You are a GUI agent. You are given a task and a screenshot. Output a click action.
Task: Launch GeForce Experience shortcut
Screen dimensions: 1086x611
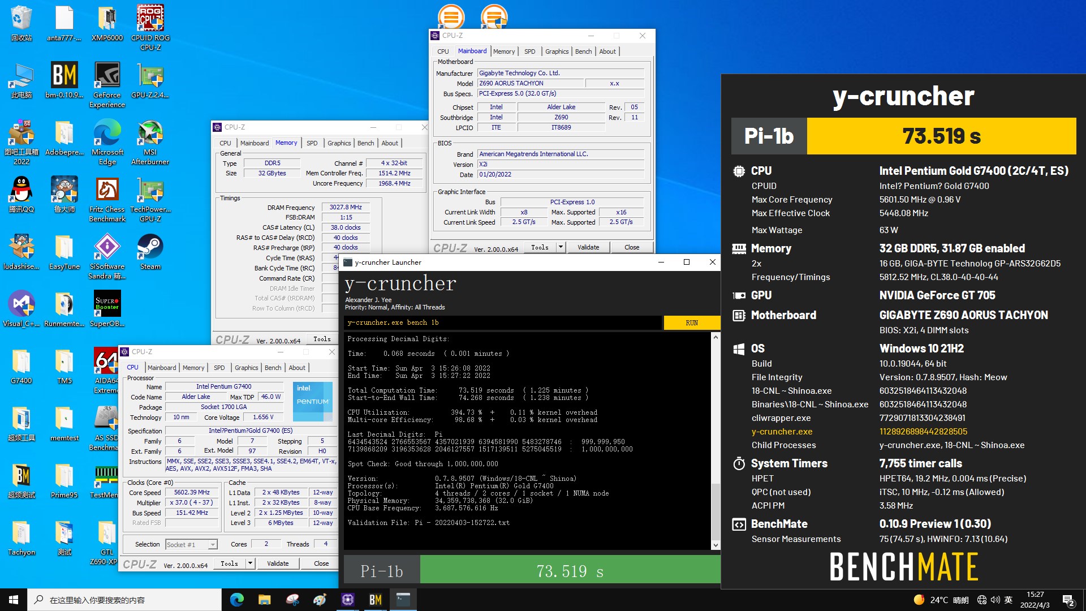click(107, 84)
